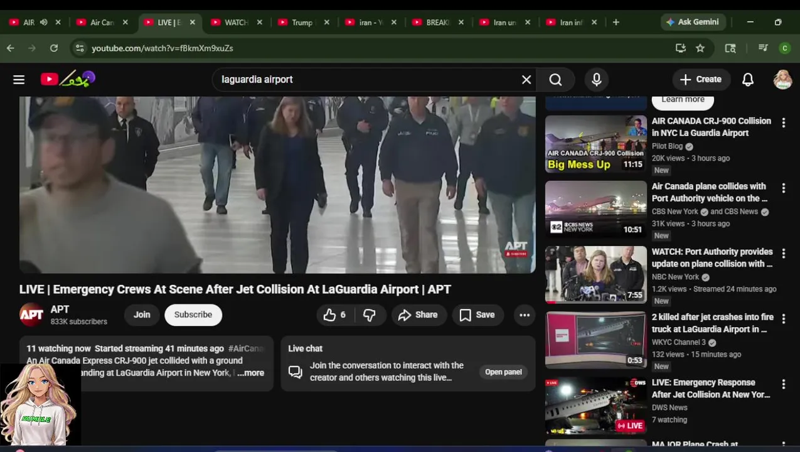Viewport: 800px width, 452px height.
Task: Subscribe to the APT channel
Action: tap(193, 315)
